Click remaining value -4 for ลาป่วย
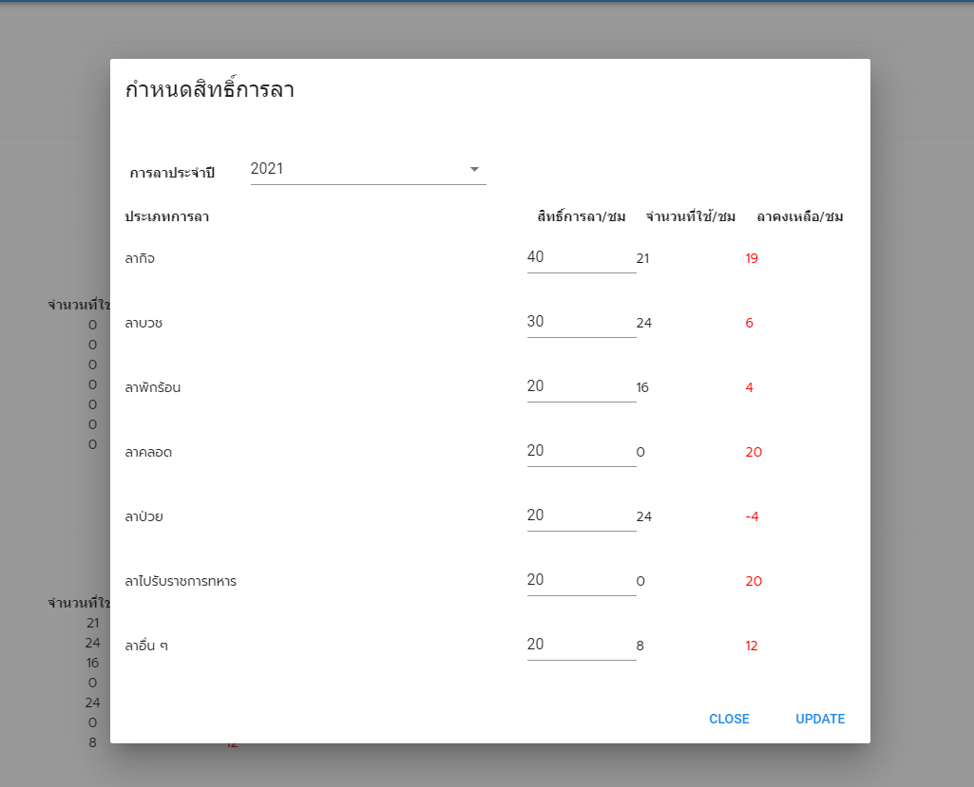 click(753, 516)
